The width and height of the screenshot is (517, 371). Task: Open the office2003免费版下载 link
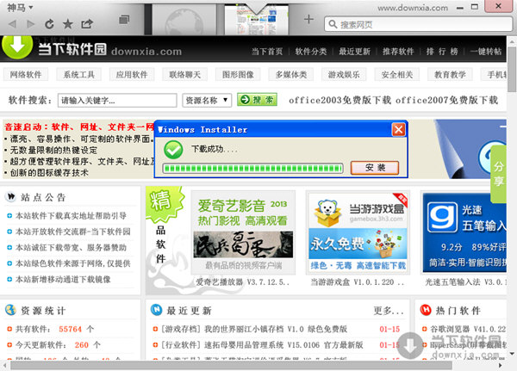[x=340, y=100]
